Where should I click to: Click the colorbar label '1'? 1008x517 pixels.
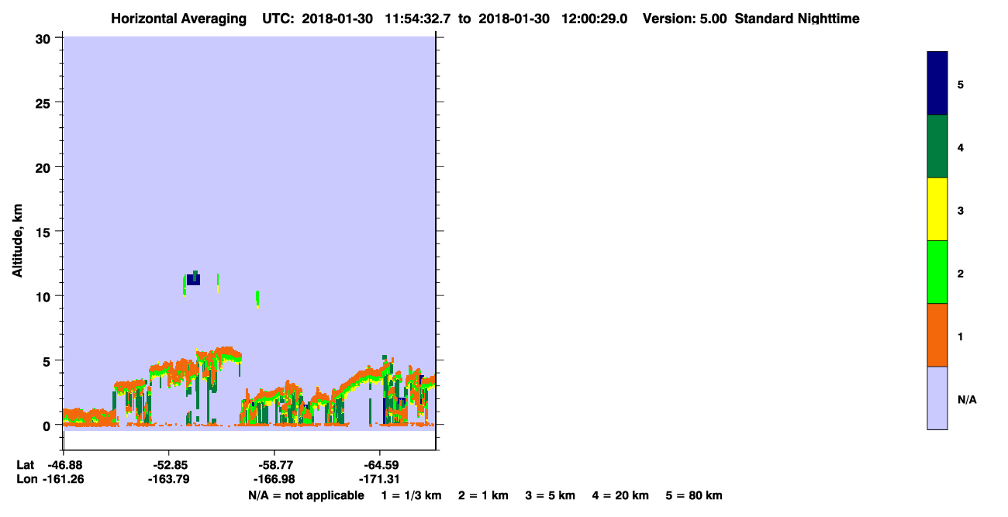click(x=961, y=336)
